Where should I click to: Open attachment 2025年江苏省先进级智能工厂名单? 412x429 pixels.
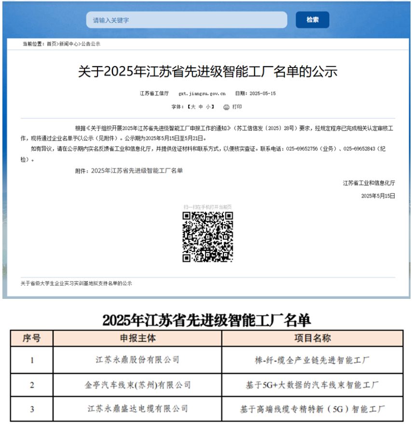coord(137,171)
